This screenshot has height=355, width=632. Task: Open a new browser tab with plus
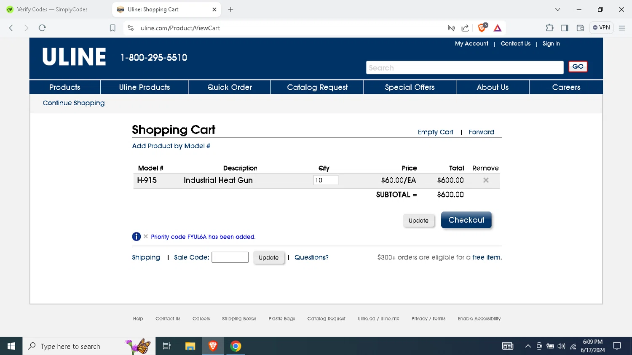pos(230,9)
